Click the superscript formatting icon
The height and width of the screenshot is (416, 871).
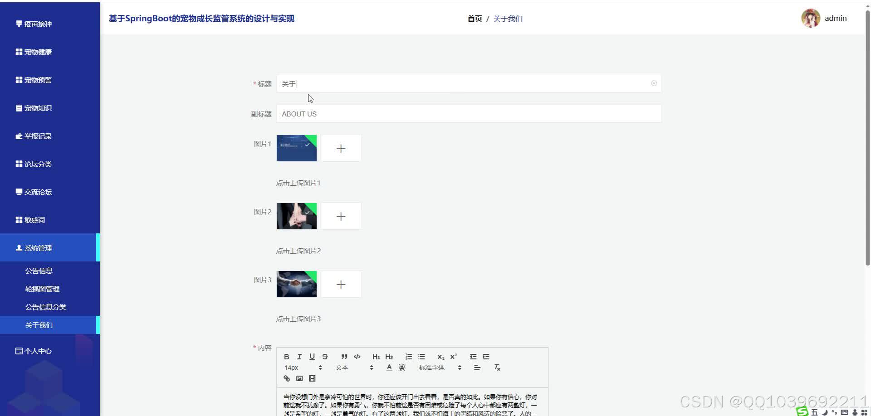pos(454,357)
